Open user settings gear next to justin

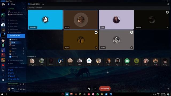pyautogui.click(x=24, y=89)
